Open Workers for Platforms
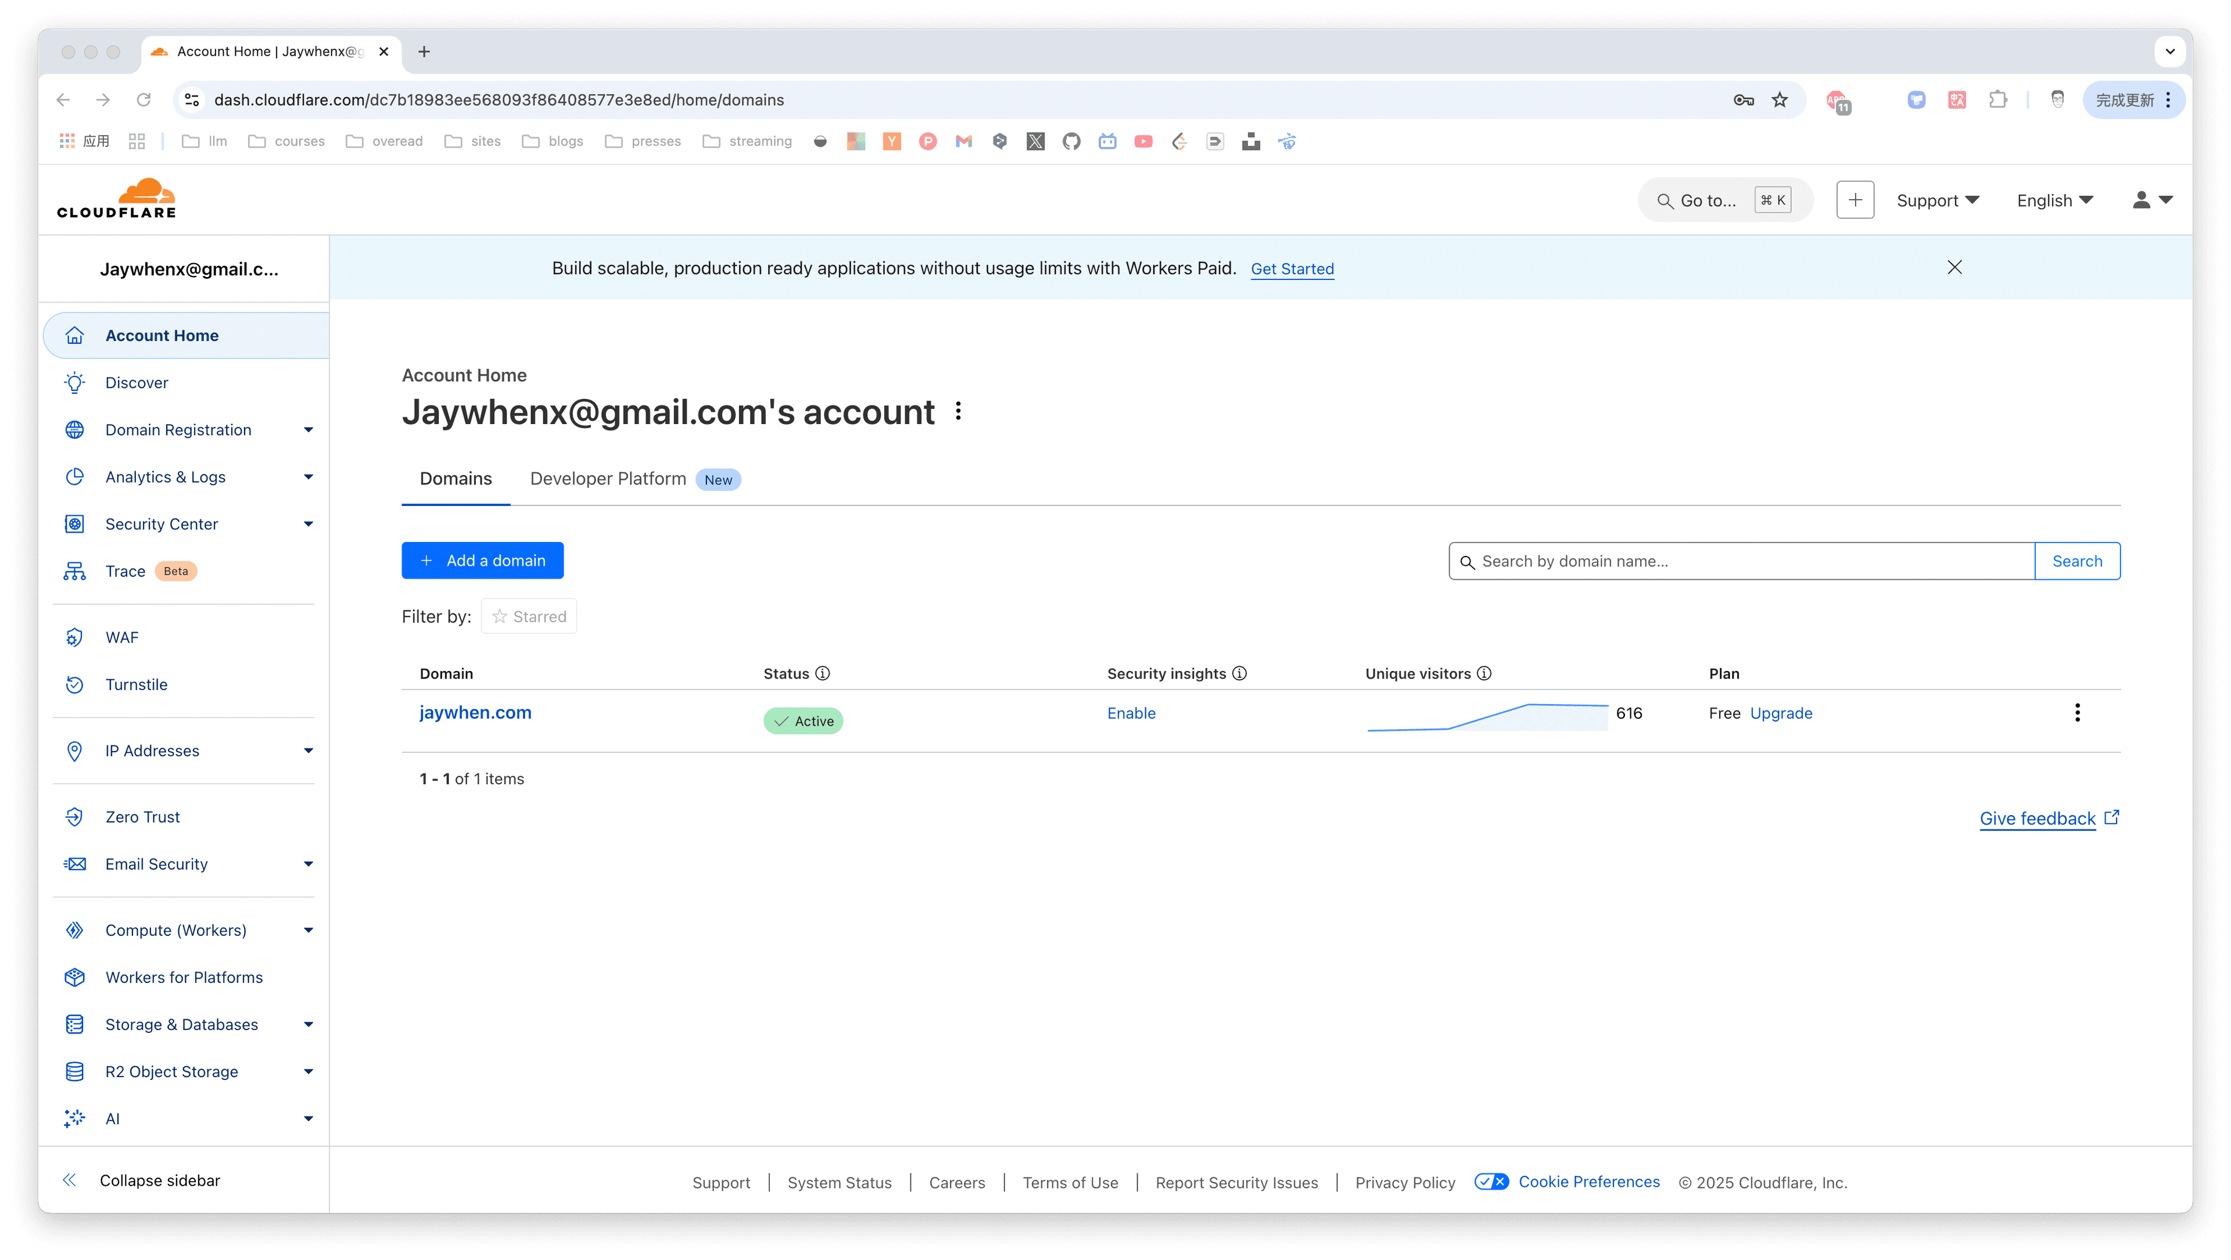2231x1260 pixels. pos(185,977)
